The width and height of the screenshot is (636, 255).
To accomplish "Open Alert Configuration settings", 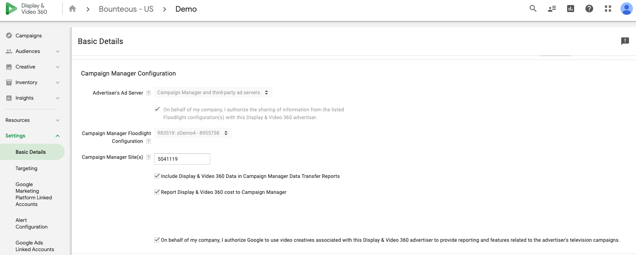I will pyautogui.click(x=32, y=223).
